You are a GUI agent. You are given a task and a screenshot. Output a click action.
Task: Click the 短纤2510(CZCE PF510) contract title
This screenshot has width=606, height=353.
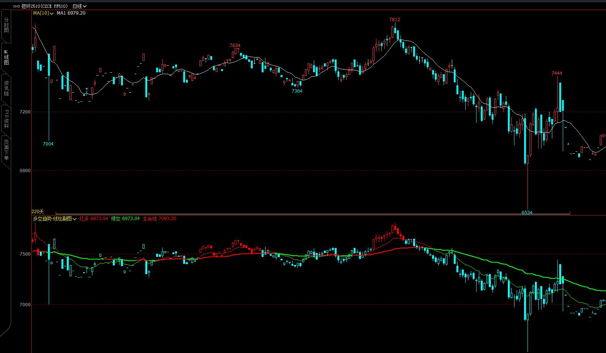pyautogui.click(x=45, y=6)
